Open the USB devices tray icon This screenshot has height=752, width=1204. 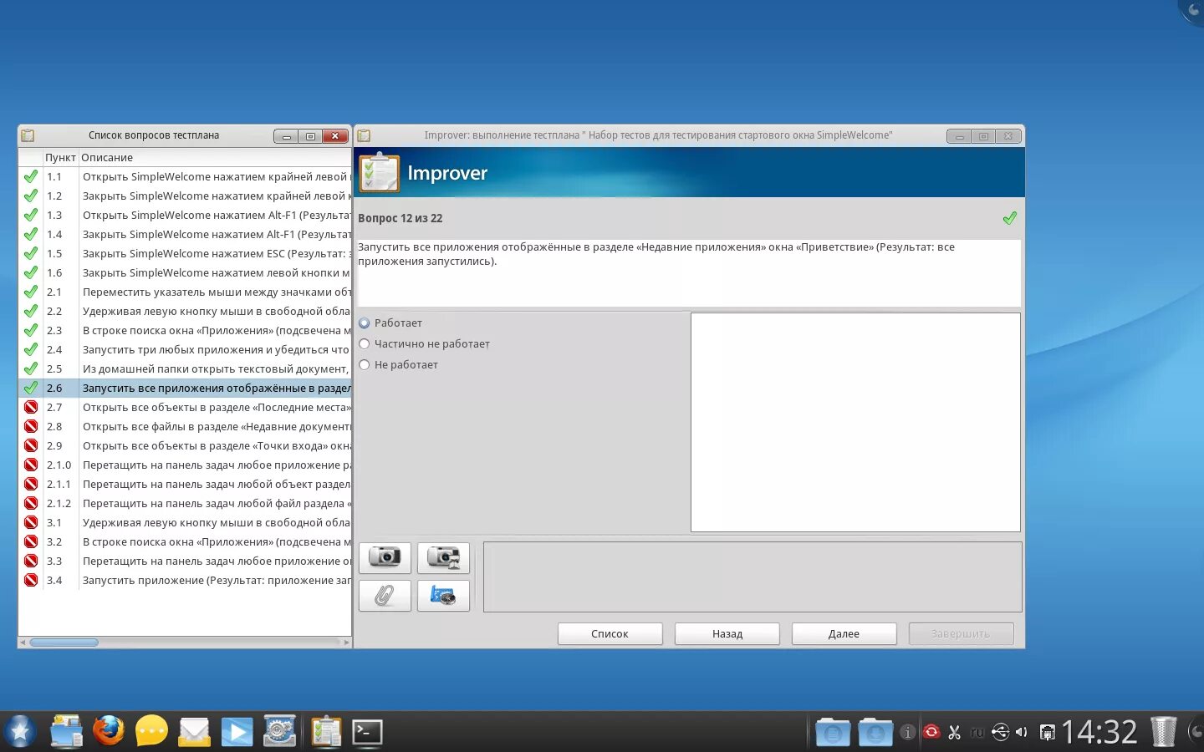tap(1000, 733)
